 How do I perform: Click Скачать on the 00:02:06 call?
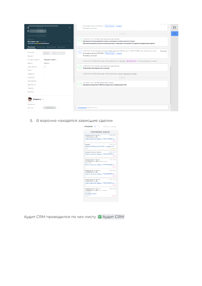[x=119, y=53]
